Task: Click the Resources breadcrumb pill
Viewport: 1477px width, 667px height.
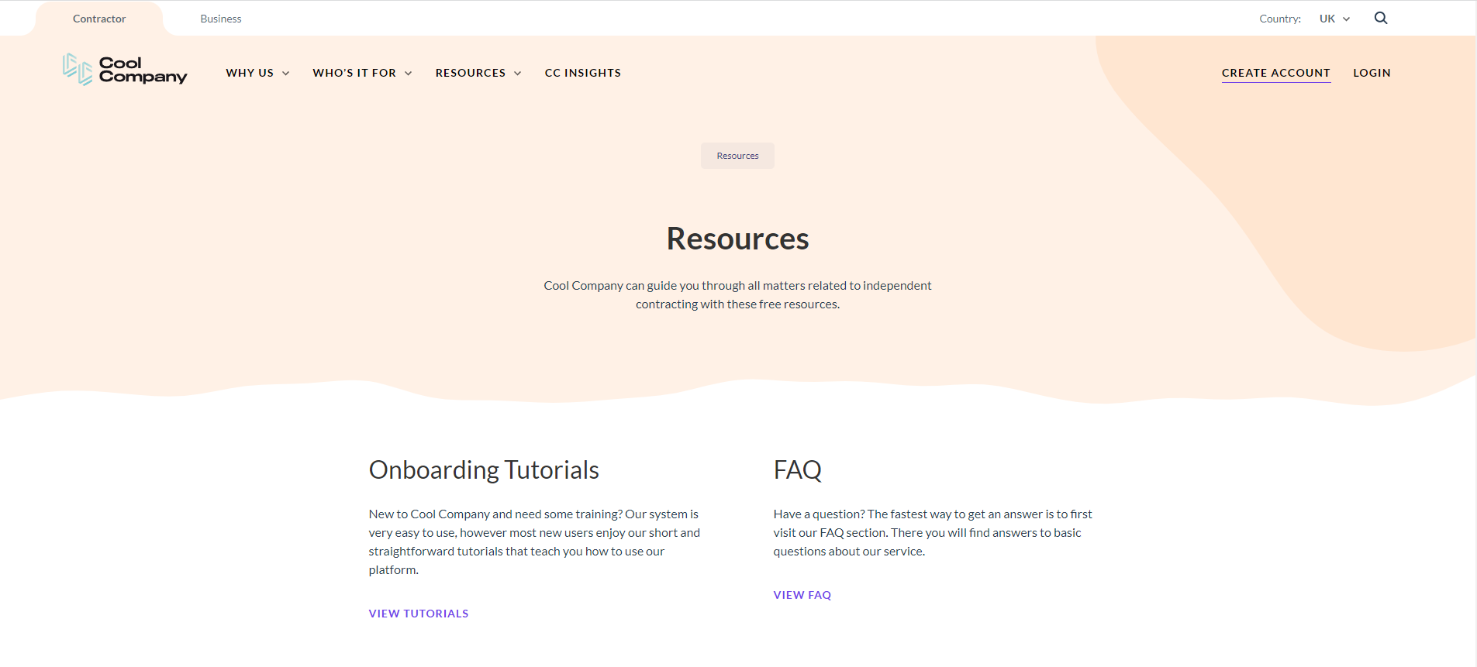Action: pos(737,156)
